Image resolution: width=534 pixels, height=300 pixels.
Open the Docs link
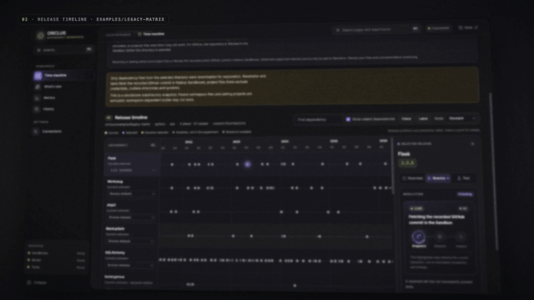[x=469, y=28]
